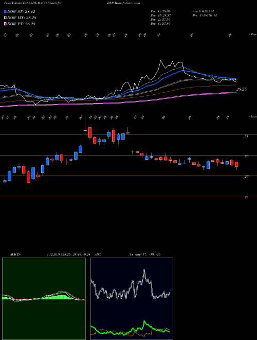Select the 'DOW PT: 26.28' legend text
257x340 pixels.
tap(21, 24)
